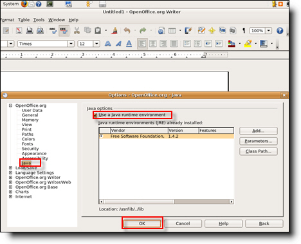Click the Hyperlink icon
This screenshot has width=301, height=244.
point(161,31)
